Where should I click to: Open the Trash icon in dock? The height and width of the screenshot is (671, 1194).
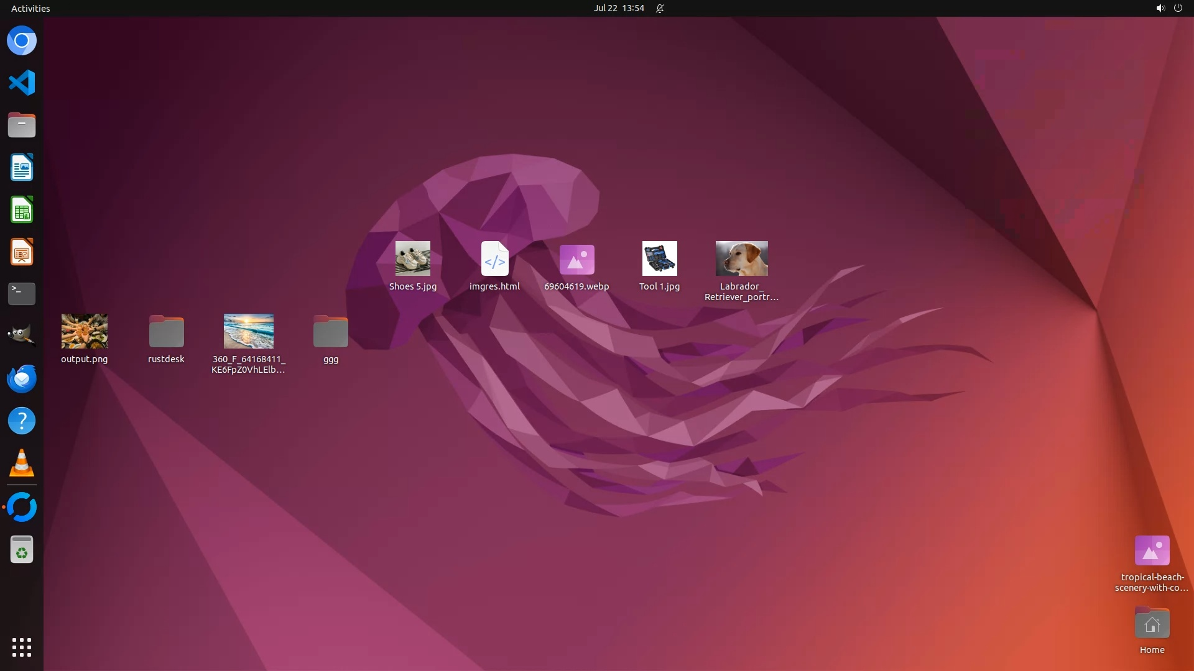22,550
